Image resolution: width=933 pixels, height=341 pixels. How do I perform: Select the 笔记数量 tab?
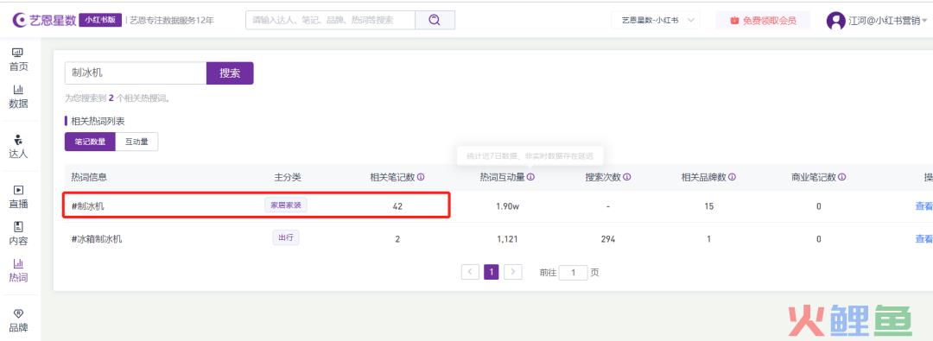pyautogui.click(x=90, y=142)
